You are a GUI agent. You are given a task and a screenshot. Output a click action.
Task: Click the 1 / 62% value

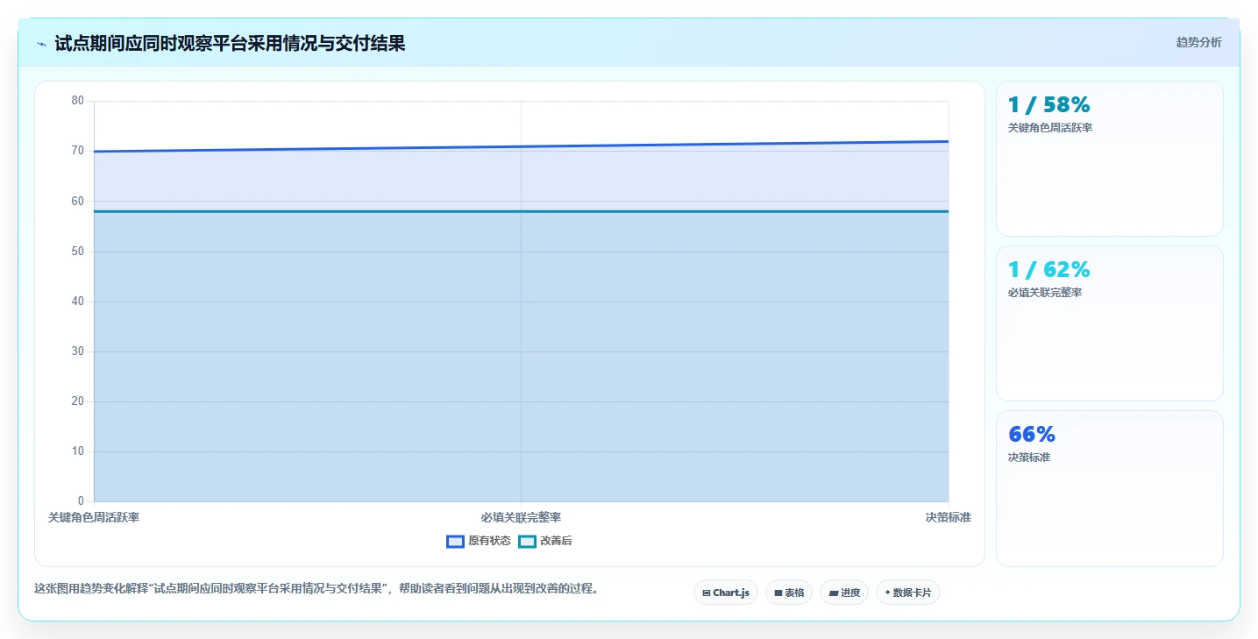(1048, 270)
